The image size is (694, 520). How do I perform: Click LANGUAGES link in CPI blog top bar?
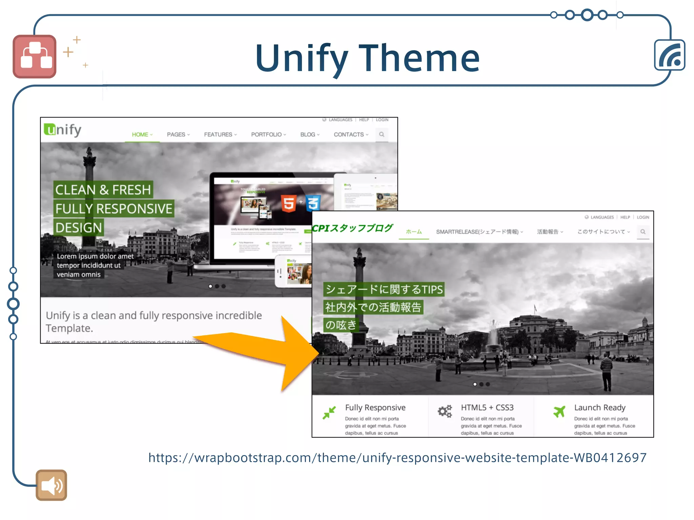click(x=602, y=217)
